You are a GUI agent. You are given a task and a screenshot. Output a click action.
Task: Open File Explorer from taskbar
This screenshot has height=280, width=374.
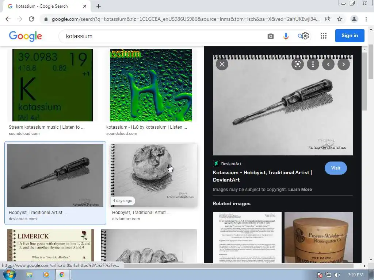[x=29, y=275]
